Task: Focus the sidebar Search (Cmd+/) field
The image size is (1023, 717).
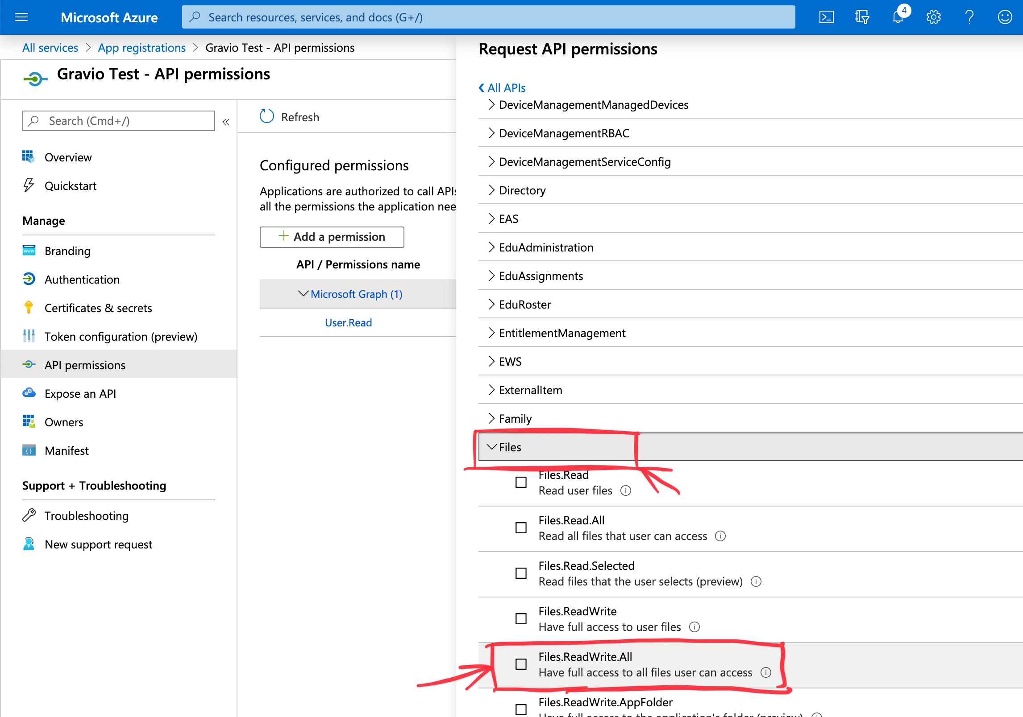Action: [x=119, y=121]
